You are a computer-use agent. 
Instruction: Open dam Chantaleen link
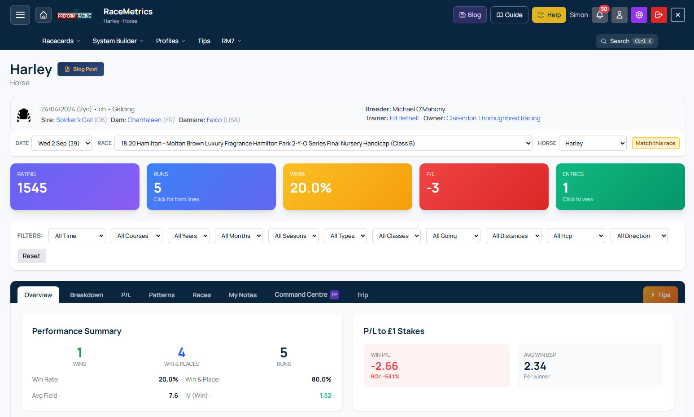click(144, 120)
